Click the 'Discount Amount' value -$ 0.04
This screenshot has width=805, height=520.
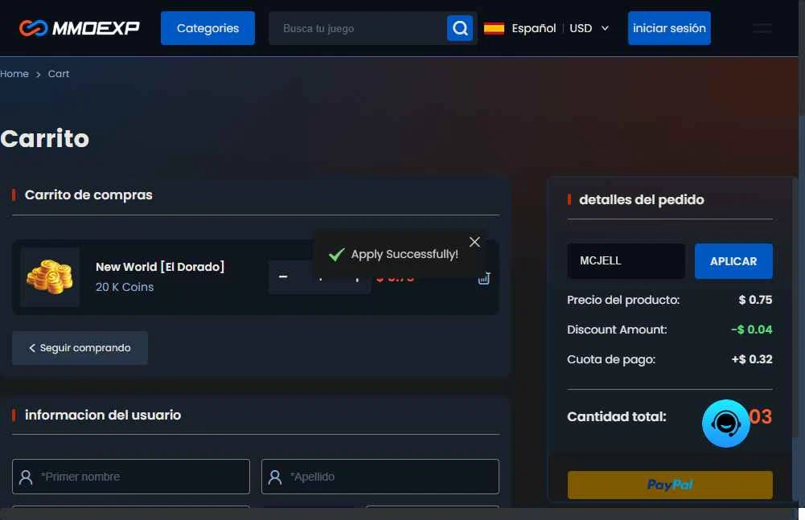pyautogui.click(x=752, y=330)
